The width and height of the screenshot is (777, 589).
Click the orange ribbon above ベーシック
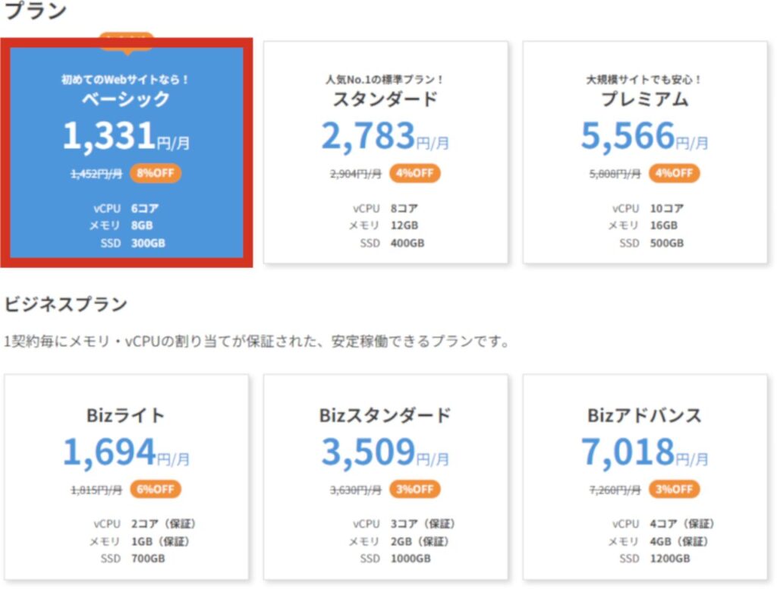pos(127,39)
